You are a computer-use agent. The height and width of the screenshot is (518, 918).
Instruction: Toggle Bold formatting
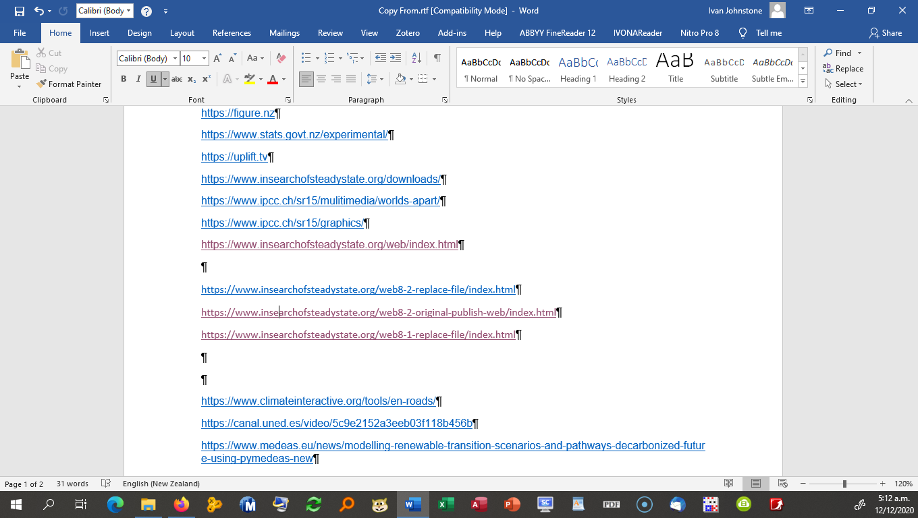(x=124, y=80)
